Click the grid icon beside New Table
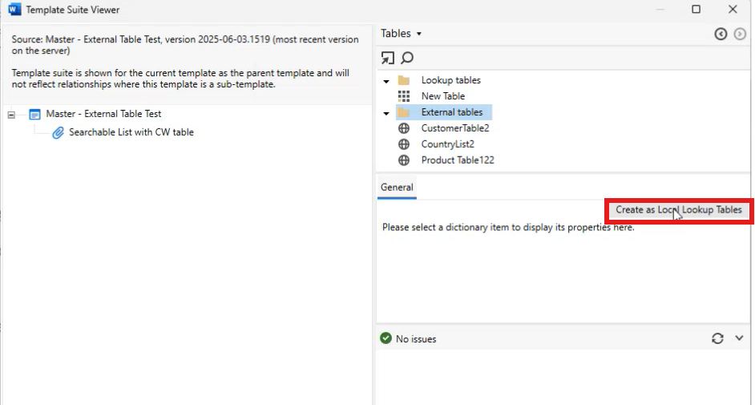Viewport: 755px width, 405px height. tap(404, 96)
